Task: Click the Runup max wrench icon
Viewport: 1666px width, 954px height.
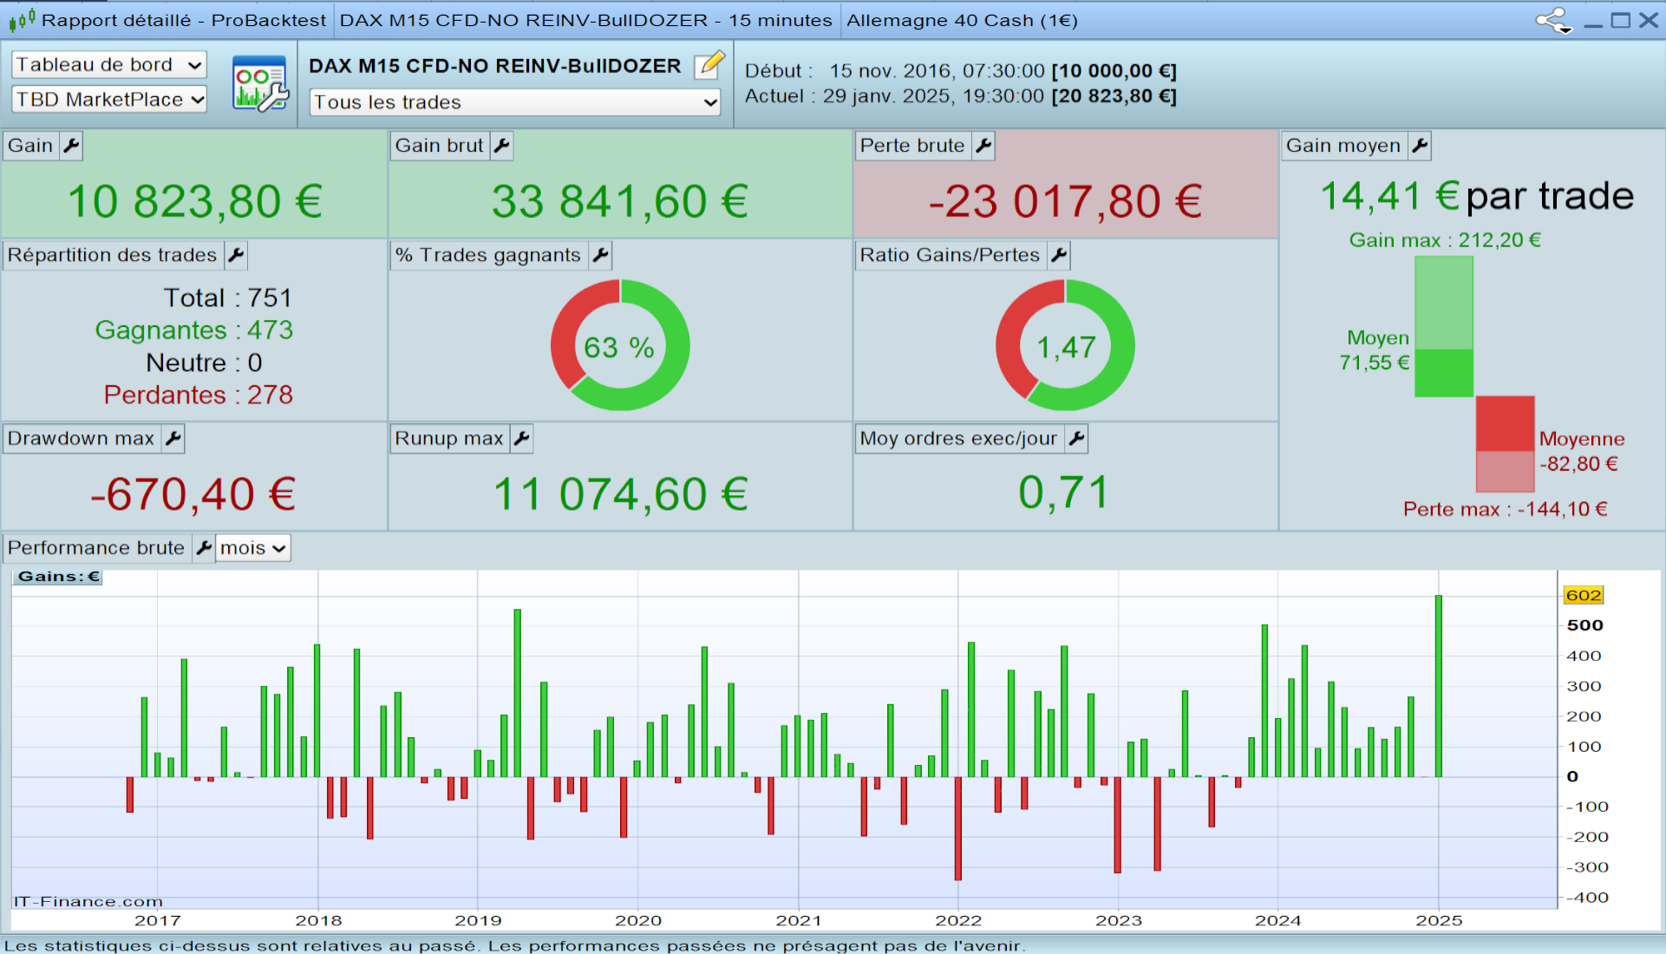Action: coord(521,439)
